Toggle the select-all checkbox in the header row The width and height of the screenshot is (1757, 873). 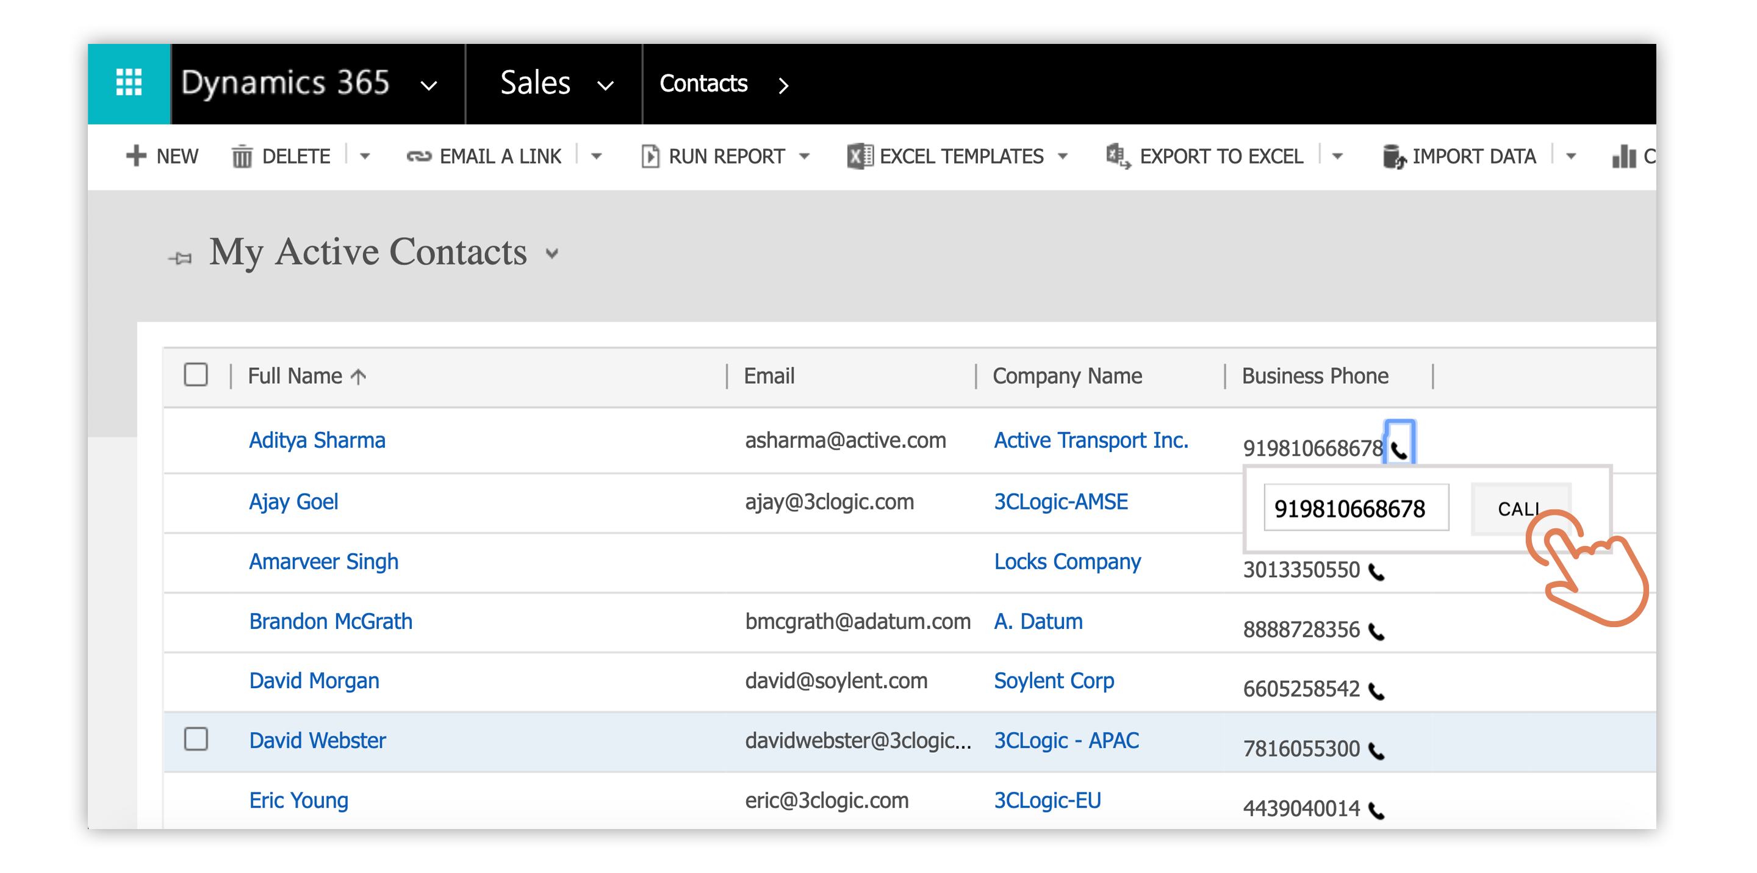tap(196, 375)
